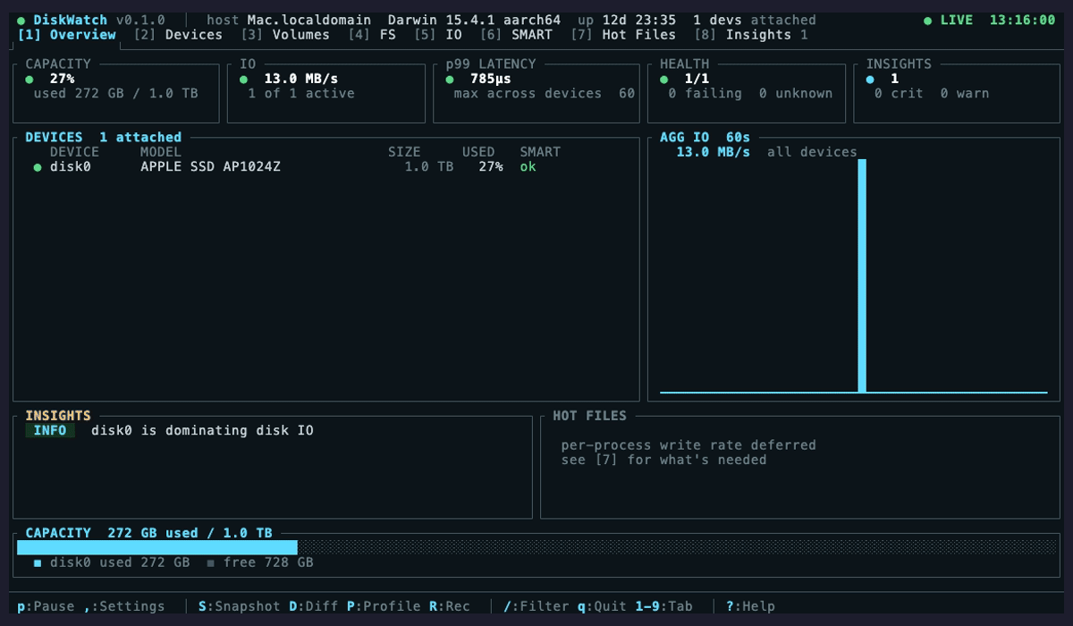Click 'disk0 is dominating disk IO' message
Screen dimensions: 1073x626
coord(203,431)
